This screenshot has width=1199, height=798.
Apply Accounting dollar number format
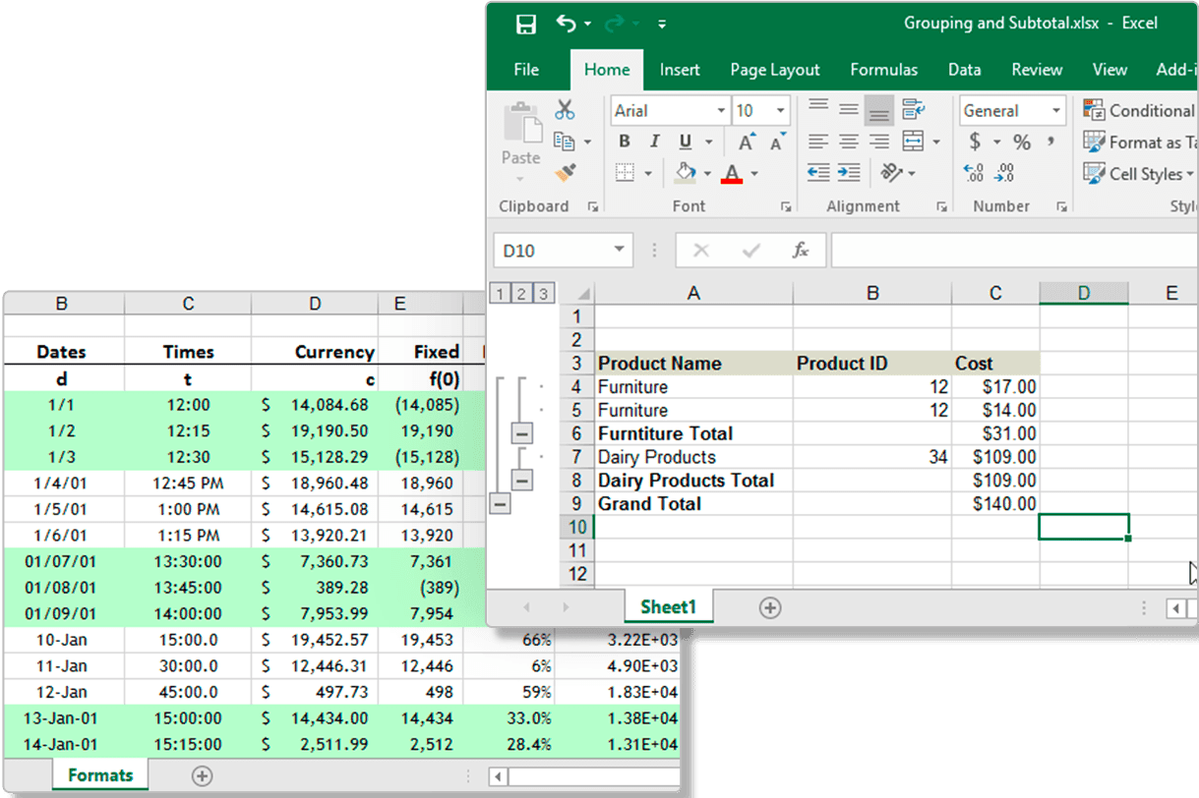[974, 142]
